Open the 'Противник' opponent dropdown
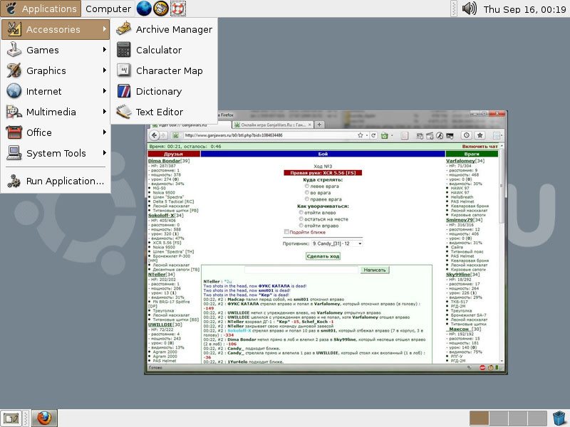Viewport: 570px width, 427px height. coord(337,243)
